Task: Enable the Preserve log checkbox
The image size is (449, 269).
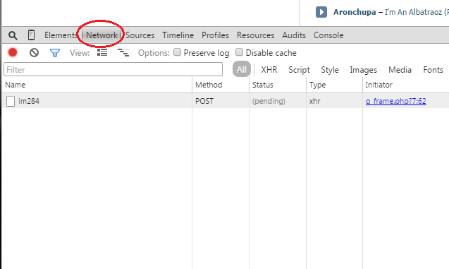Action: click(x=177, y=52)
